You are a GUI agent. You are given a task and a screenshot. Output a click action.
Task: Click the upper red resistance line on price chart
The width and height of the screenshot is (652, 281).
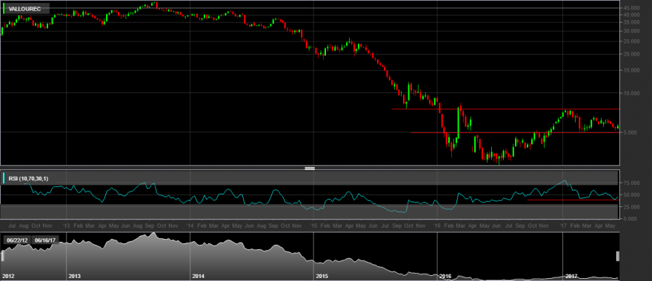505,109
